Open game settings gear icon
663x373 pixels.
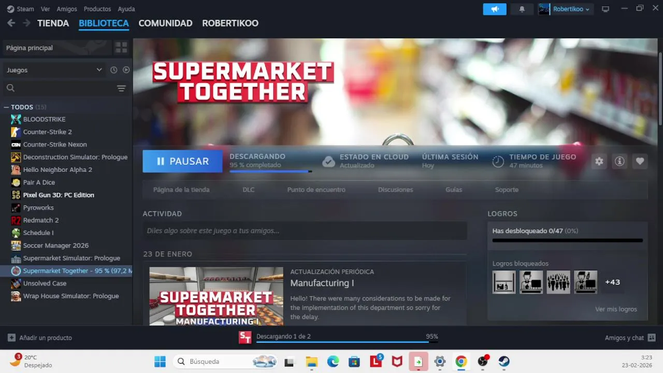[x=599, y=161]
